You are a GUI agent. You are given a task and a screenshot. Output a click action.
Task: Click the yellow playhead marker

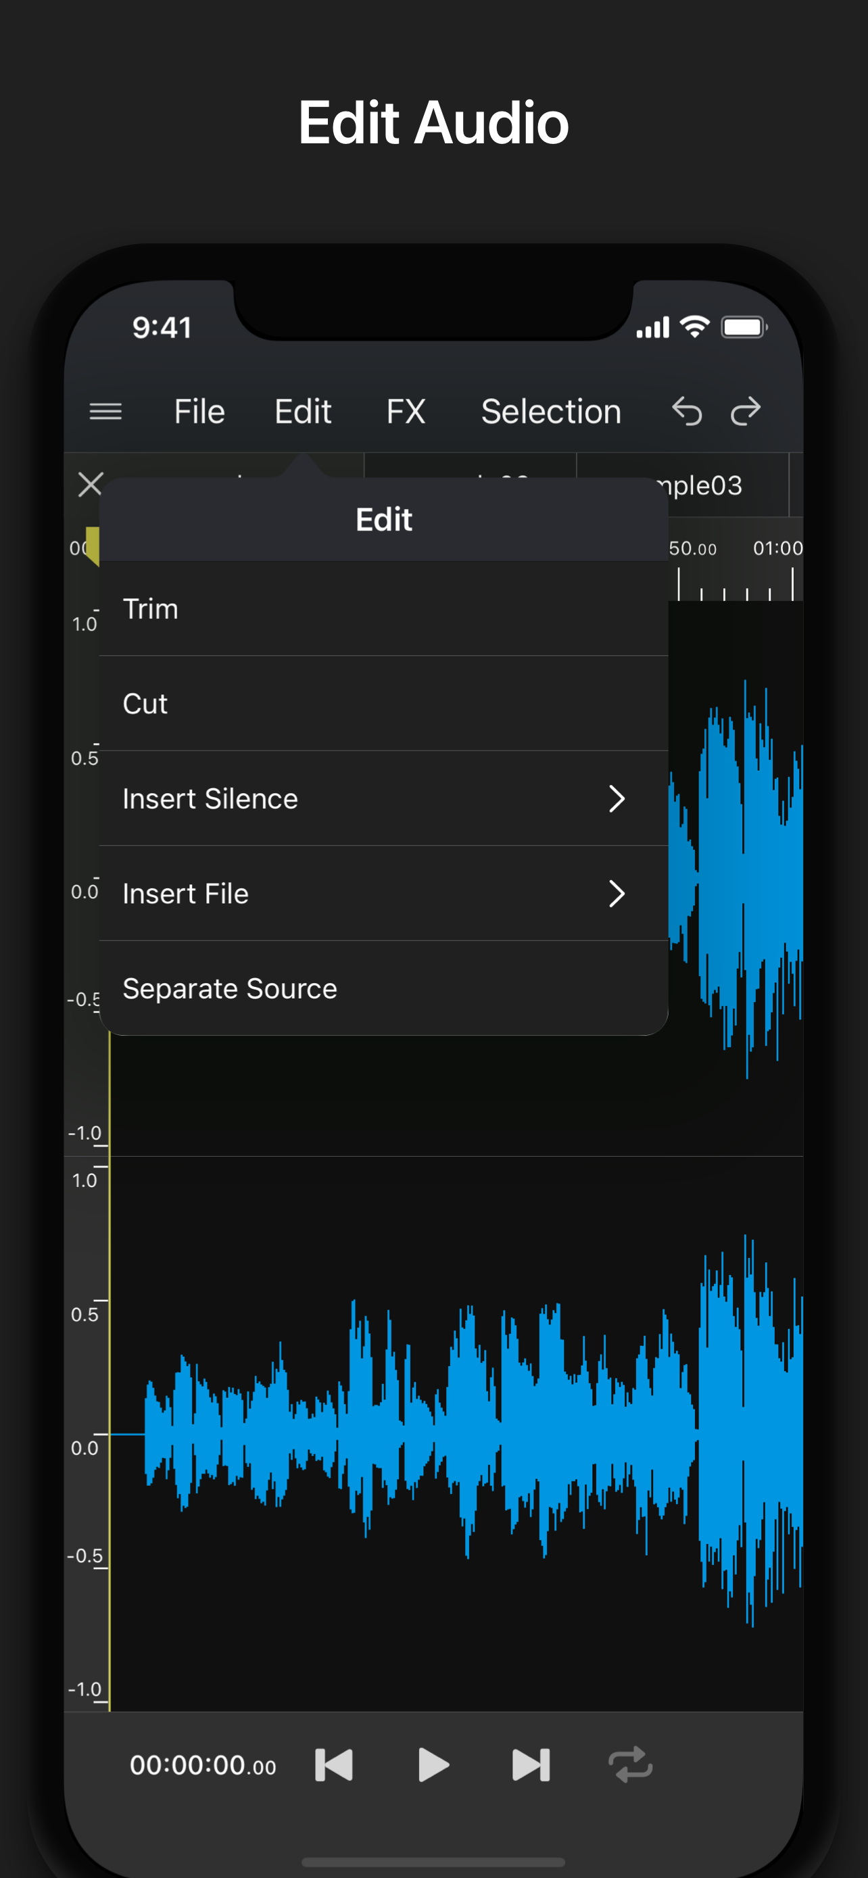pos(92,545)
